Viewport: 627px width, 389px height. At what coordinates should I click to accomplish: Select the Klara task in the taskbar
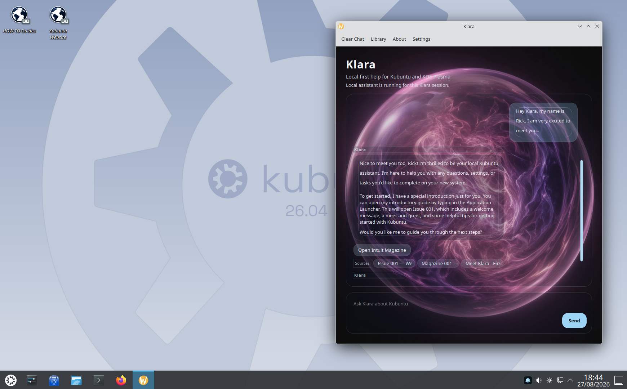(x=143, y=380)
